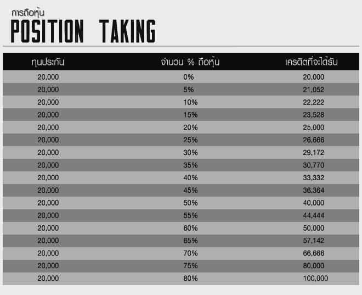Click the POSITION TAKING title
This screenshot has height=295, width=362.
tap(83, 31)
